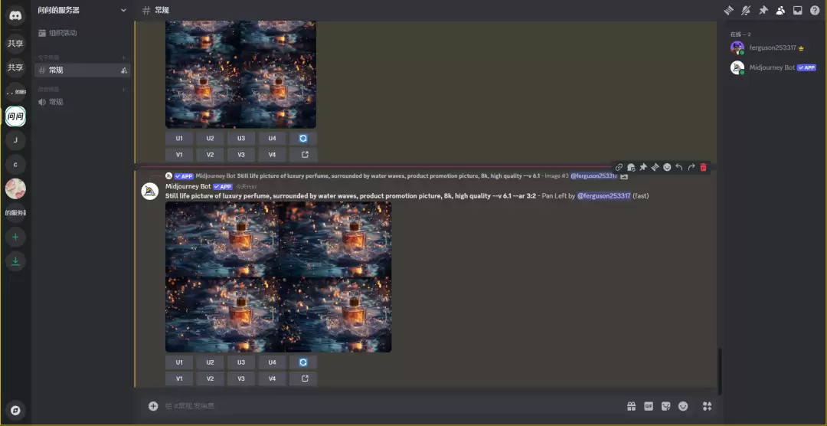Open the plus attachment menu in message box
This screenshot has height=426, width=827.
(x=153, y=406)
